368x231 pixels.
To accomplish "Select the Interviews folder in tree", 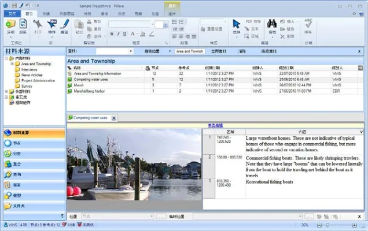I will 30,69.
